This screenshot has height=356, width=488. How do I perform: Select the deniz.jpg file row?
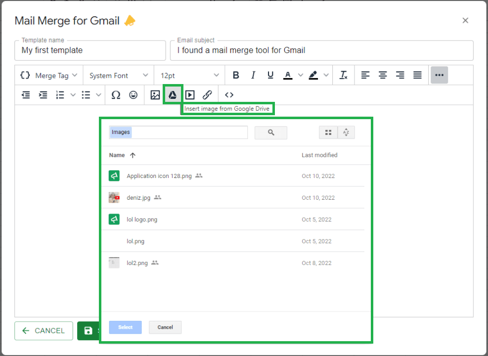(233, 198)
